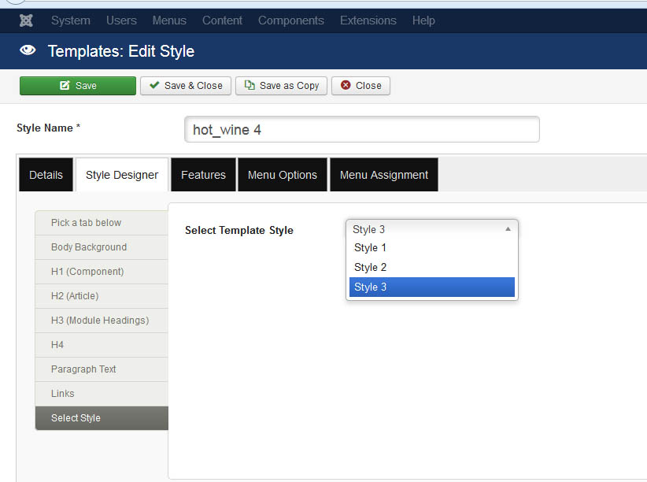Screen dimensions: 647x482
Task: Select the highlighted Style 3 option
Action: [x=432, y=287]
